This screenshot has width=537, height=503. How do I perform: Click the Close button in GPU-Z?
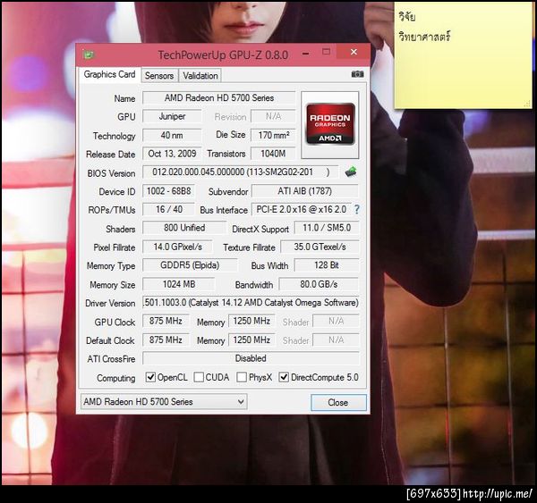pos(338,402)
